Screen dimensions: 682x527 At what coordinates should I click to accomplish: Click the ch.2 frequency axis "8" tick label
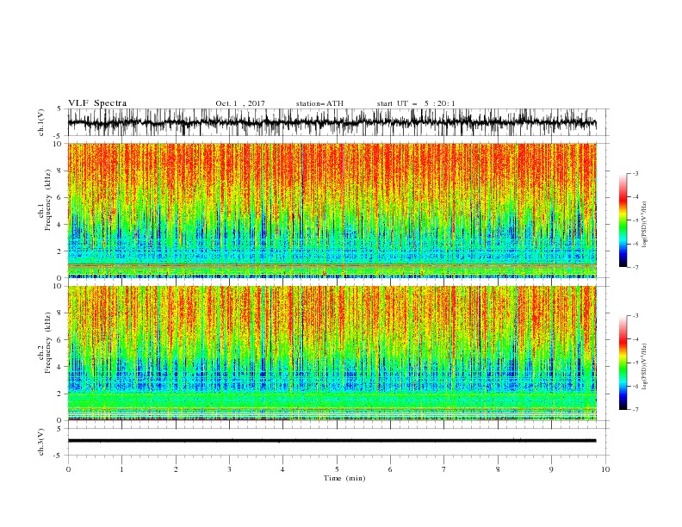61,313
